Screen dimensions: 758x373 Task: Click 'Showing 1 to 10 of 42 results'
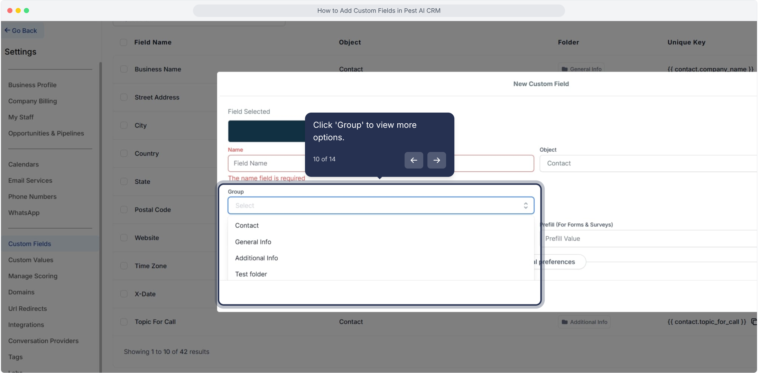167,352
